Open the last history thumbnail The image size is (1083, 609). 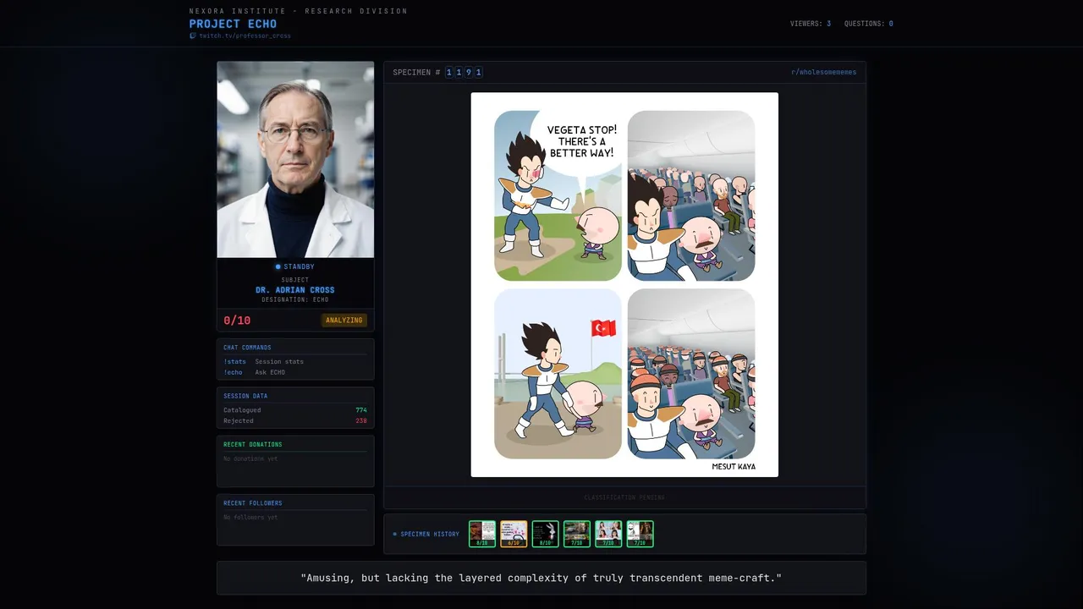click(640, 534)
